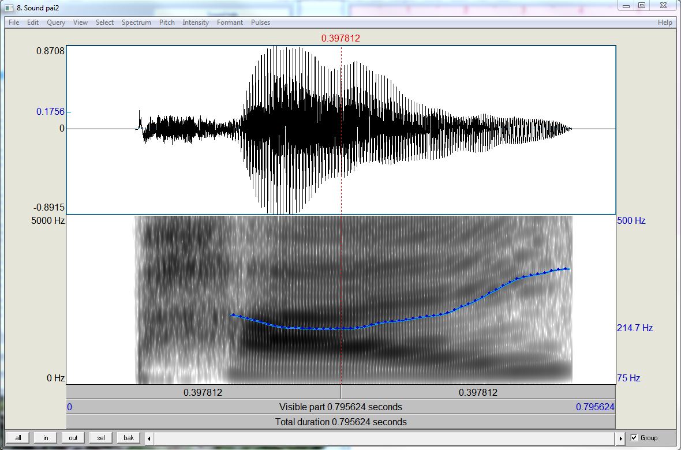Minimize the Sound pai2 window
This screenshot has width=681, height=450.
click(626, 6)
